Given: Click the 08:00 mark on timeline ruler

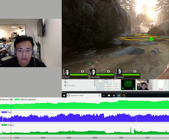Looking at the screenshot, I should (x=95, y=138).
